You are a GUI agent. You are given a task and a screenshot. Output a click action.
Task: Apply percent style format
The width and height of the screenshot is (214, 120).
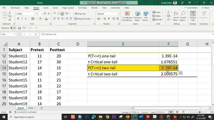(105, 19)
